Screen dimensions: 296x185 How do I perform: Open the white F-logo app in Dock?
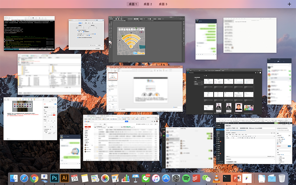pos(247,178)
